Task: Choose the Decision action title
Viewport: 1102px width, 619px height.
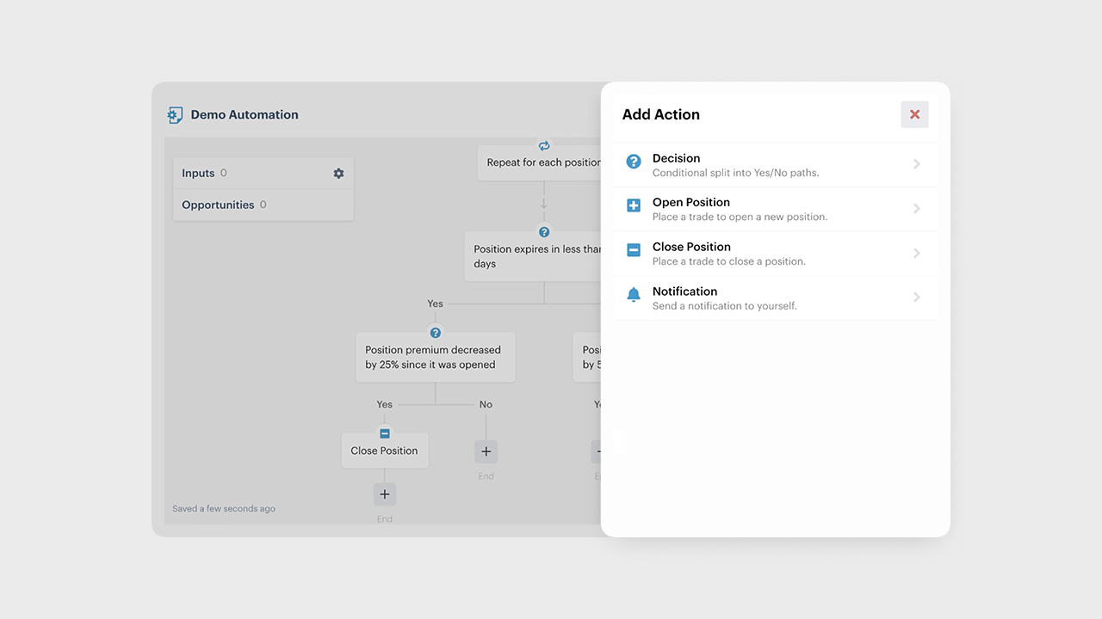Action: pyautogui.click(x=676, y=158)
